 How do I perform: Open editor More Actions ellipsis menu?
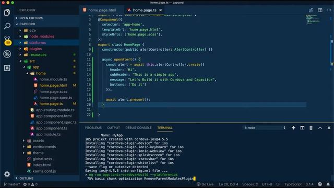(x=329, y=10)
